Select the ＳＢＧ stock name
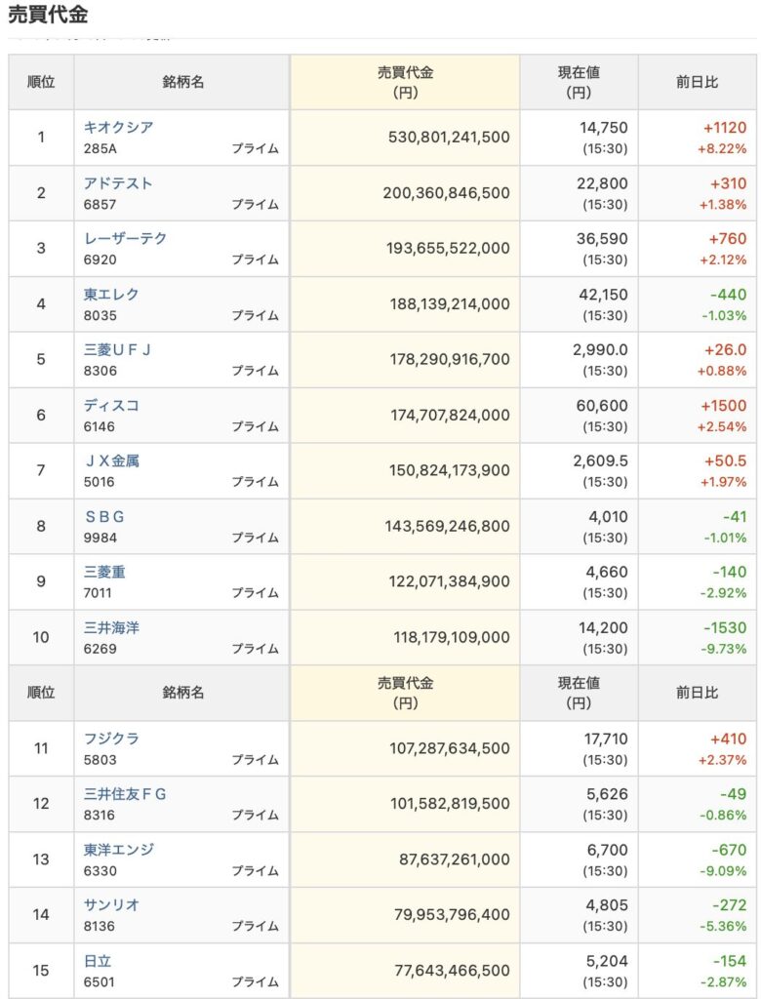Screen dimensions: 761x999 104,516
